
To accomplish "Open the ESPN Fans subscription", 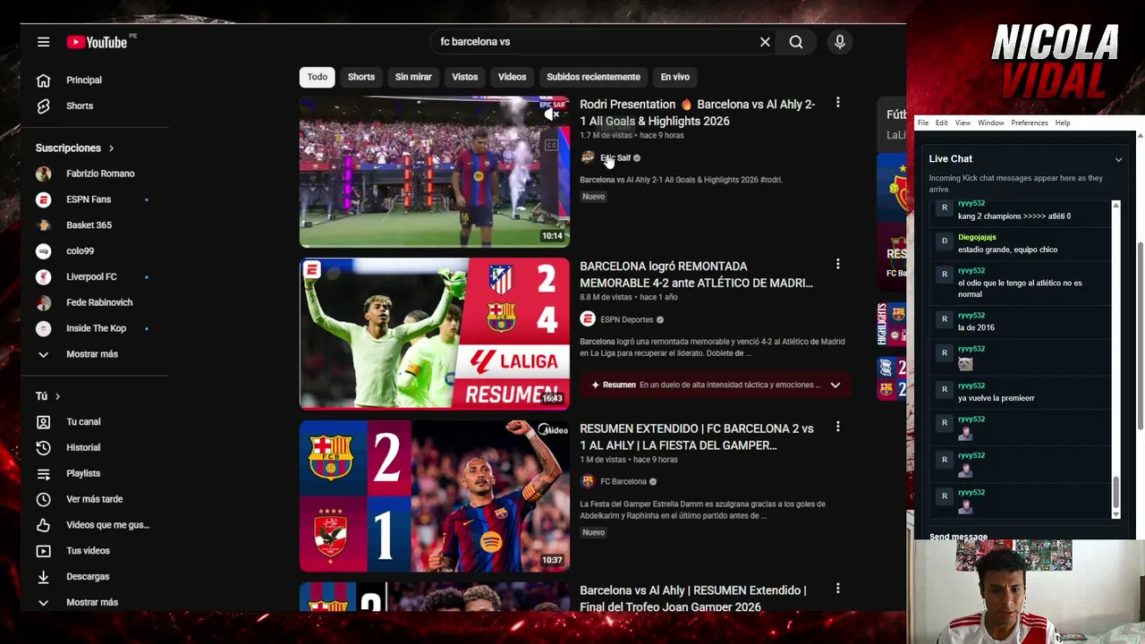I will point(89,199).
